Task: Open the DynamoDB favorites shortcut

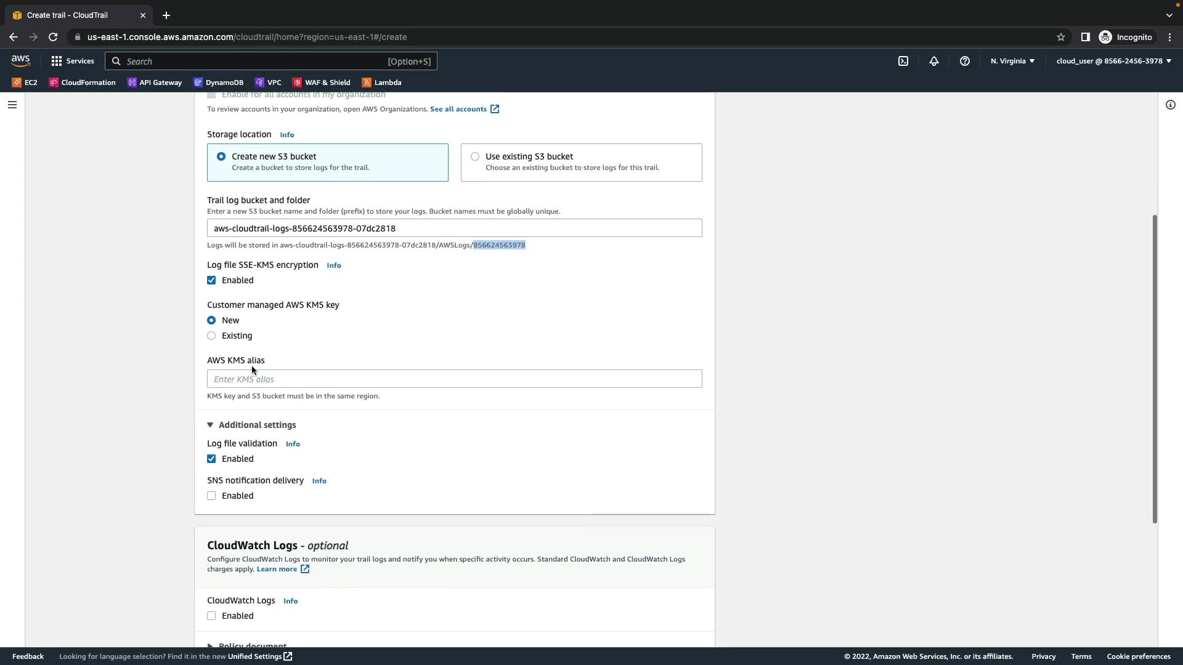Action: pyautogui.click(x=218, y=83)
